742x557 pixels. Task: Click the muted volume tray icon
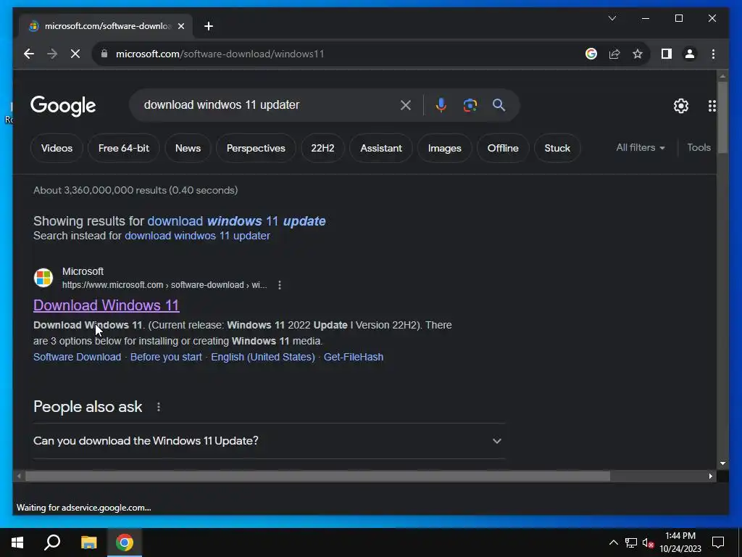click(x=648, y=542)
